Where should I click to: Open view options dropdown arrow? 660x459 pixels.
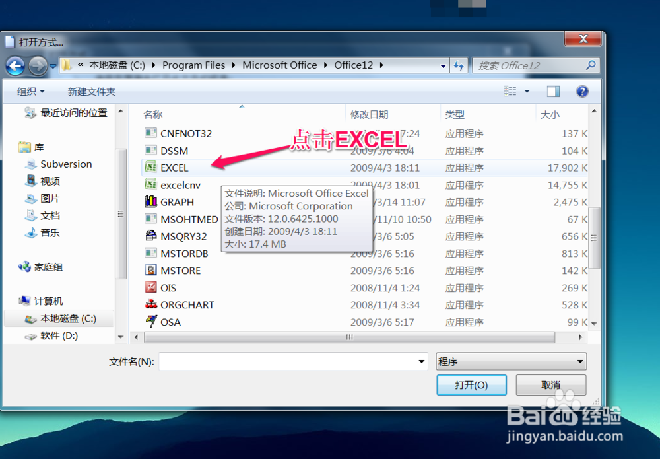527,91
